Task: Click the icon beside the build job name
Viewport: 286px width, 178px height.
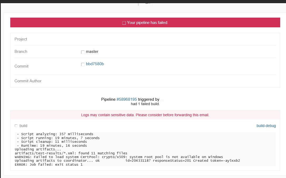Action: pyautogui.click(x=16, y=125)
